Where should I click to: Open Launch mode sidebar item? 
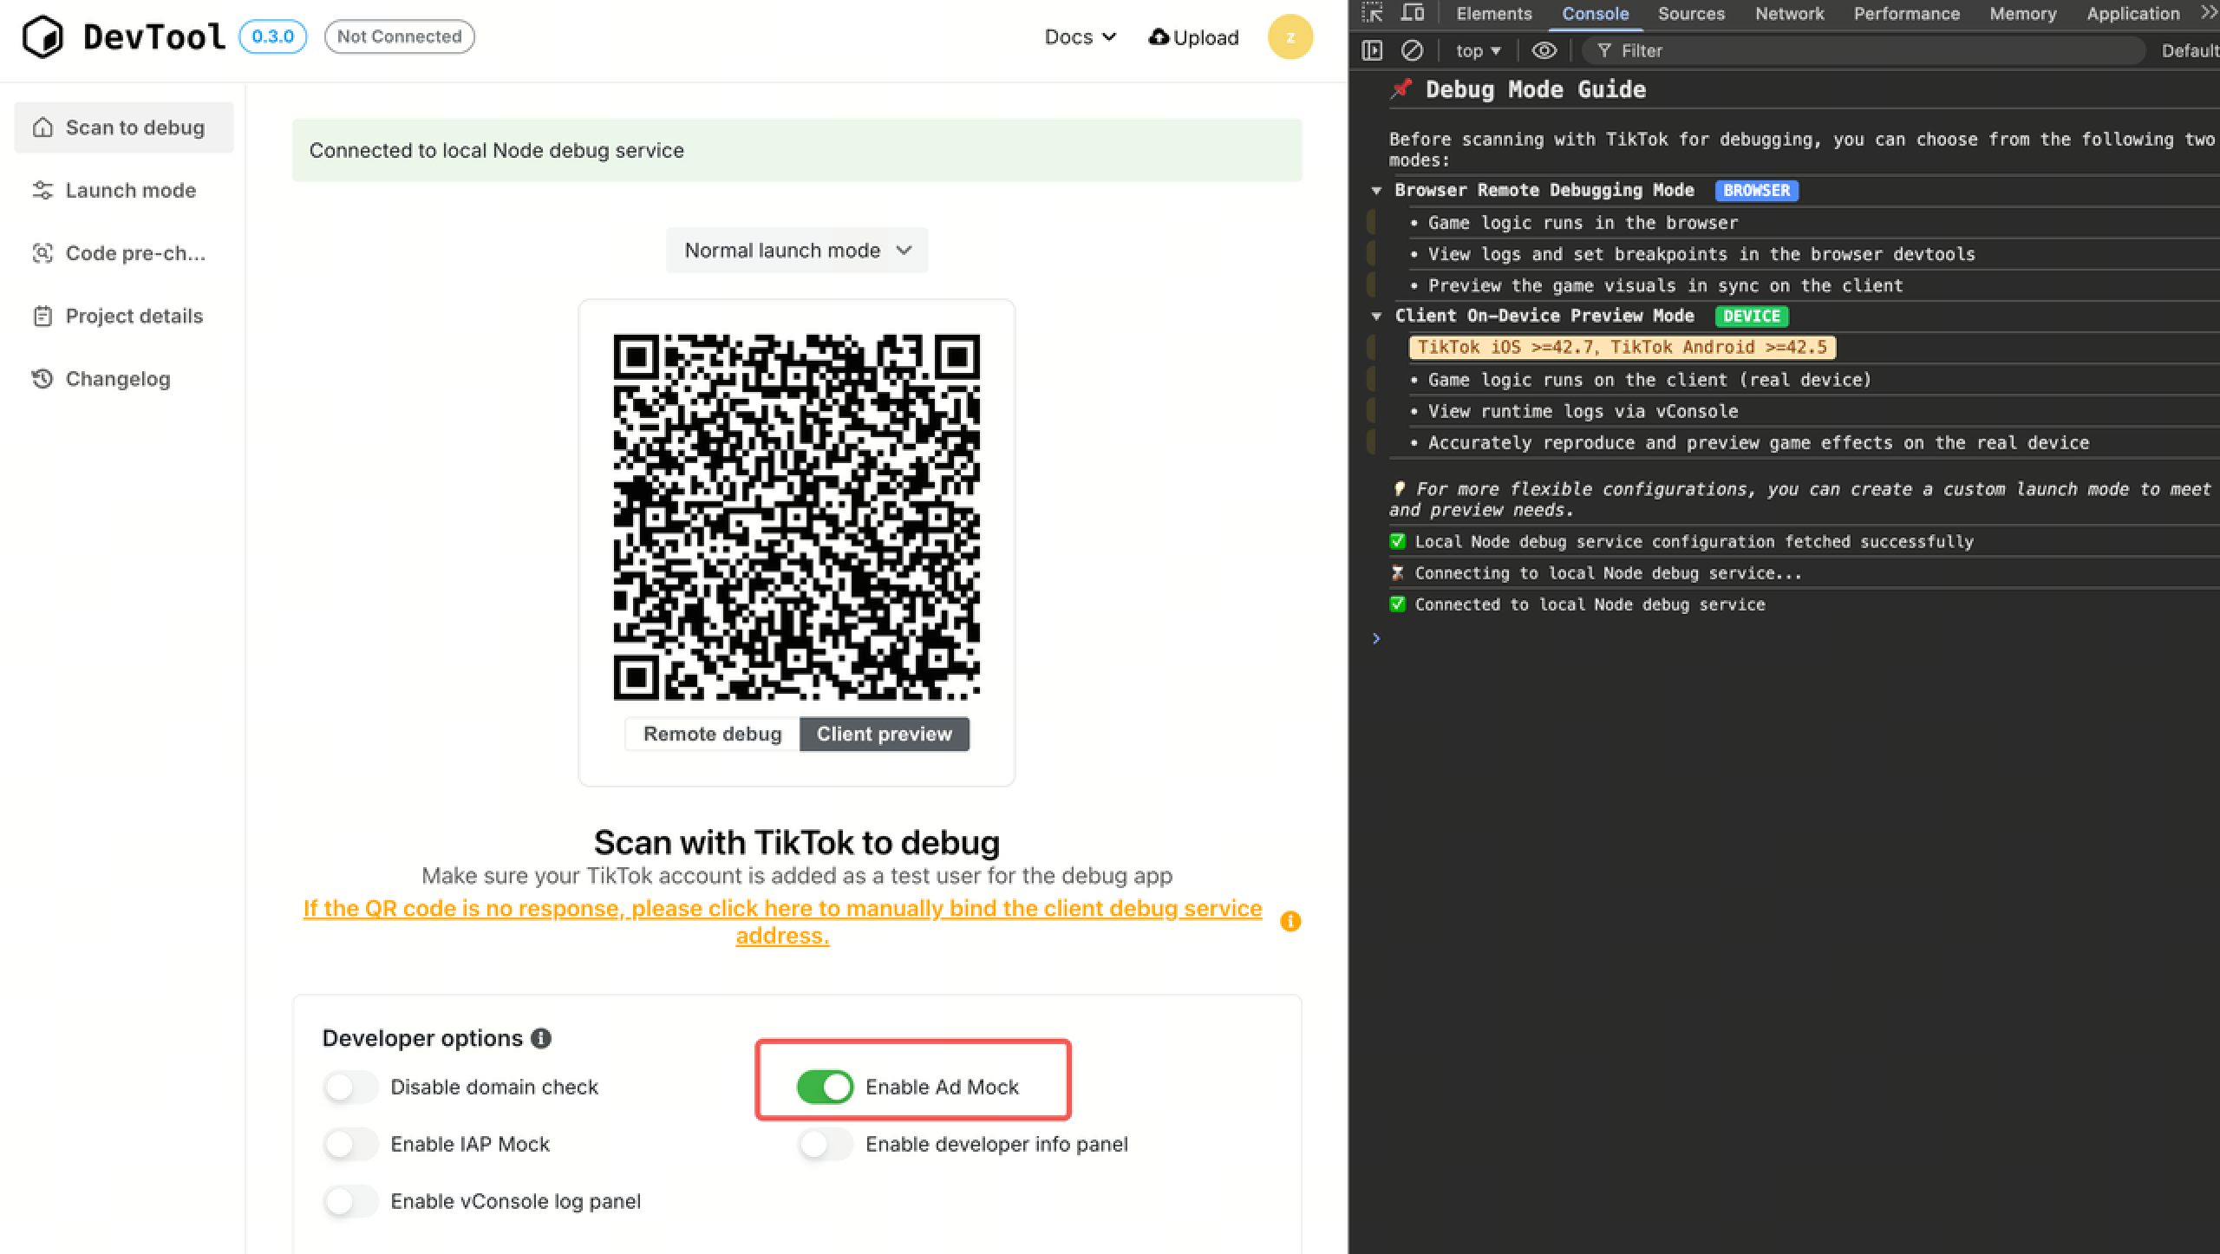124,190
